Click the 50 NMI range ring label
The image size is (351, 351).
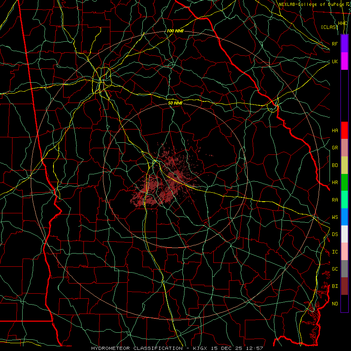coord(175,103)
